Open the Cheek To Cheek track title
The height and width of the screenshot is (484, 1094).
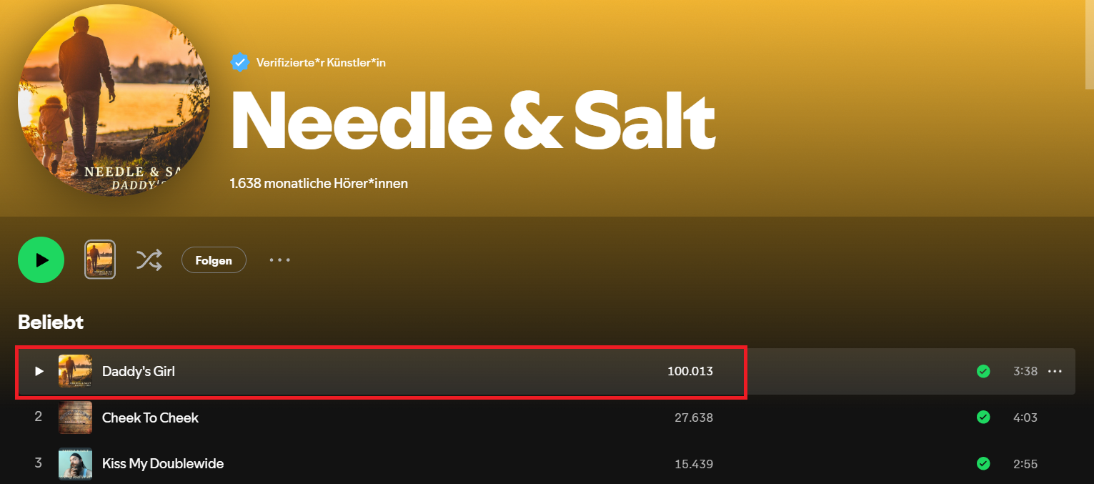coord(150,418)
